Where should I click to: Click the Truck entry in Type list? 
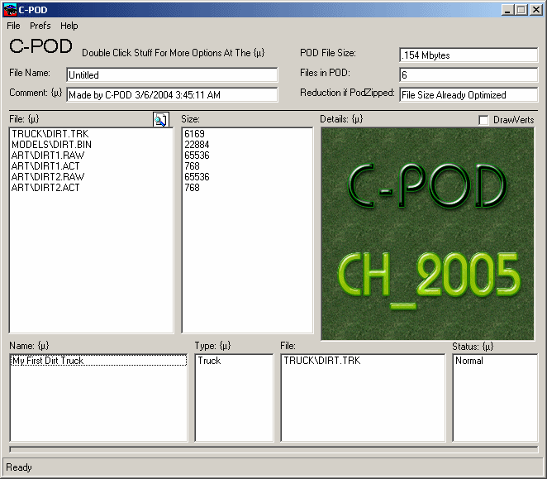[210, 361]
